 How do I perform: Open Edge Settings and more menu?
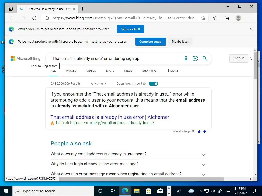click(250, 18)
